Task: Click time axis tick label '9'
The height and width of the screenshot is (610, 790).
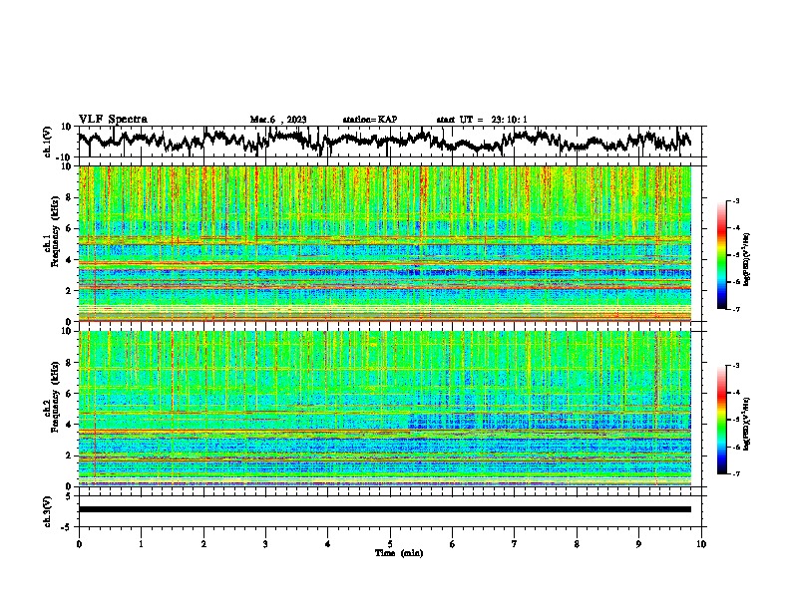Action: pyautogui.click(x=638, y=543)
